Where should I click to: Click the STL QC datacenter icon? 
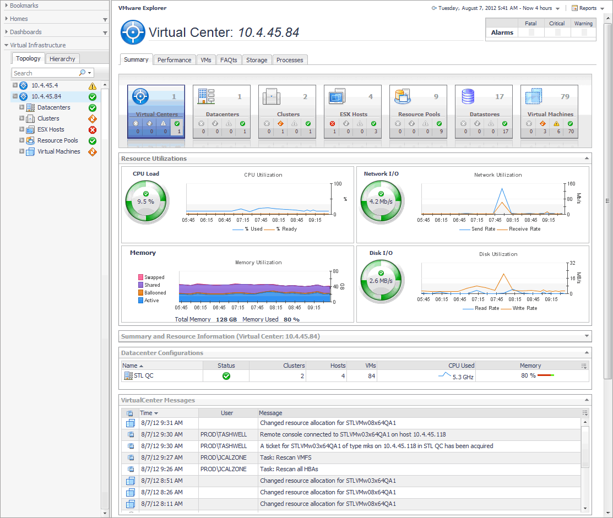(128, 375)
